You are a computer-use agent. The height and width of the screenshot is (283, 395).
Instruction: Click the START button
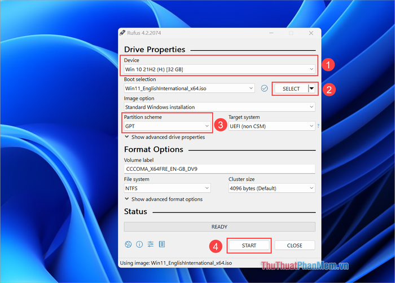[249, 245]
